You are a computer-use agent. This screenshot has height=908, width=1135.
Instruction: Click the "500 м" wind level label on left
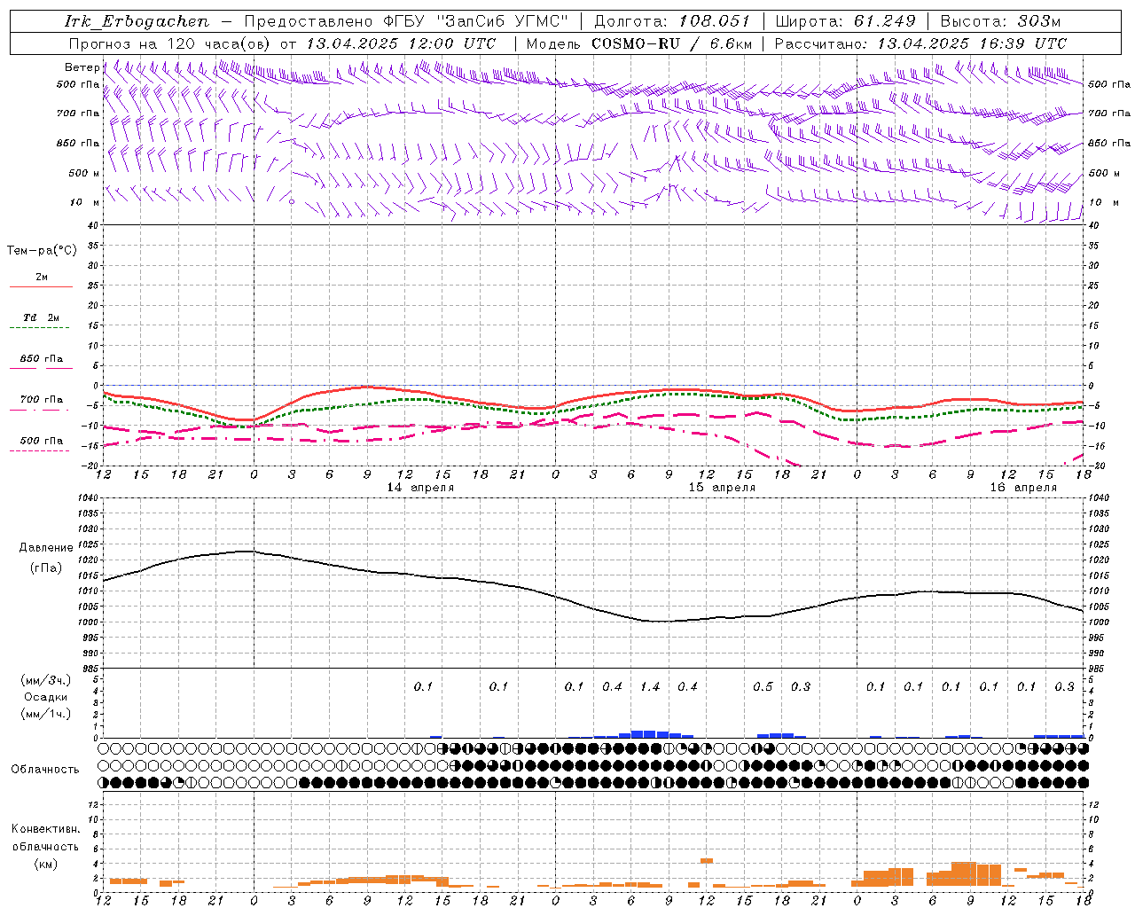[84, 173]
